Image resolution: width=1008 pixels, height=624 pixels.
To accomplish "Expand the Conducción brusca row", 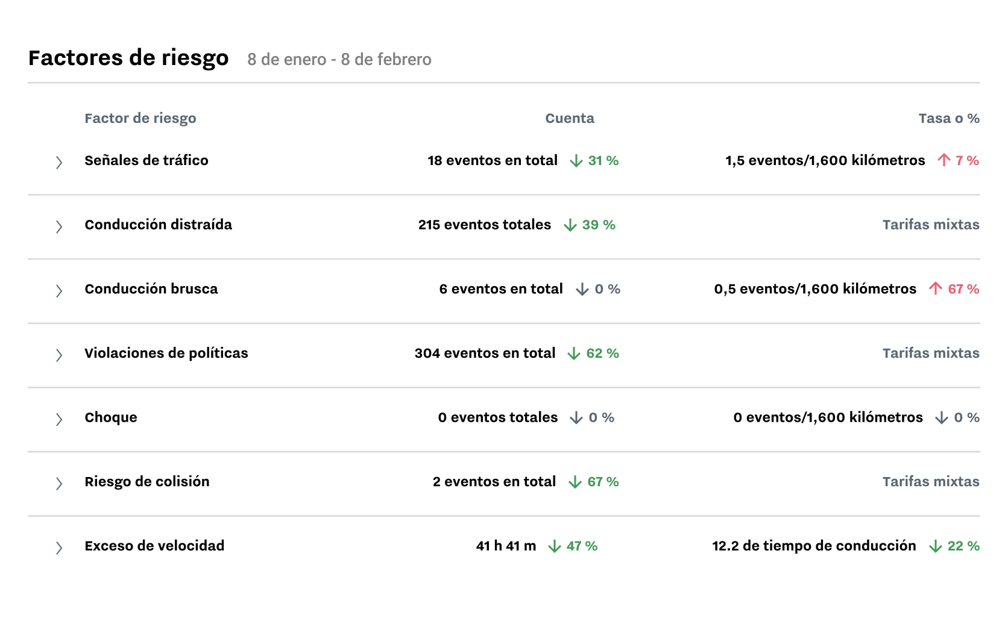I will pos(59,291).
